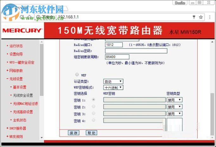
Task: Open the 密钥 2 密钥类型 dropdown
Action: (175, 107)
